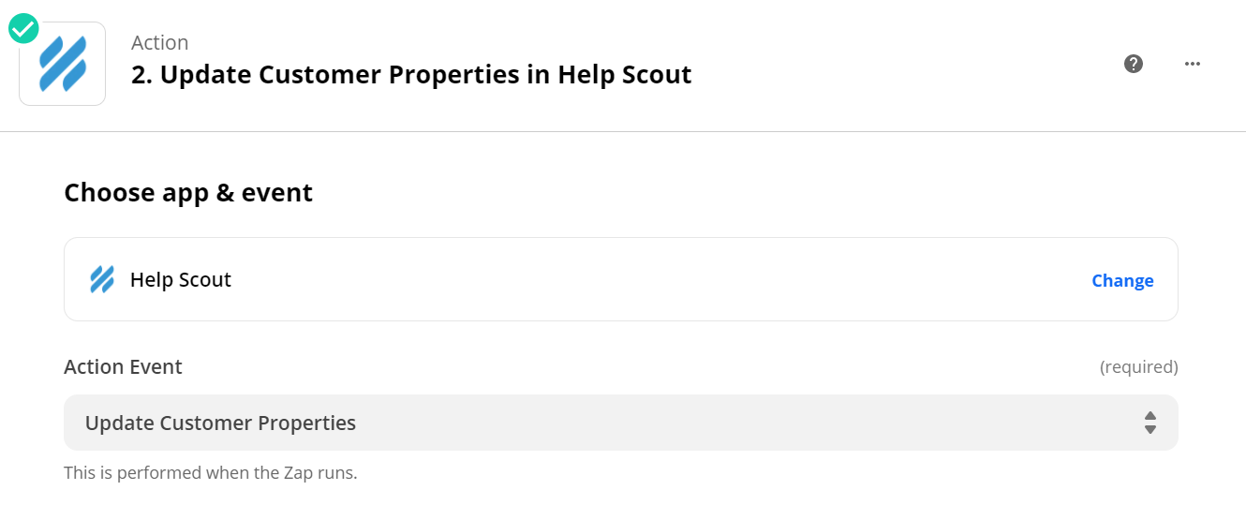Click the small Help Scout icon in app row
The height and width of the screenshot is (520, 1246).
coord(102,279)
